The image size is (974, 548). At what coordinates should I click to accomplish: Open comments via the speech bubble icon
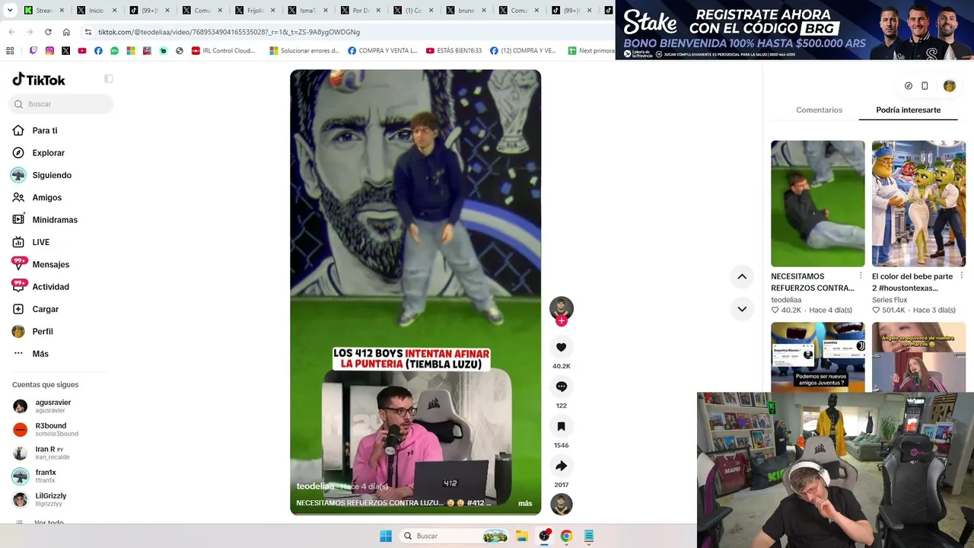click(x=561, y=387)
